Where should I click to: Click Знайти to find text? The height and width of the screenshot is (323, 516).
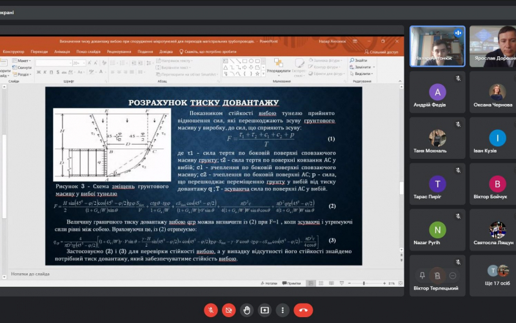point(359,61)
